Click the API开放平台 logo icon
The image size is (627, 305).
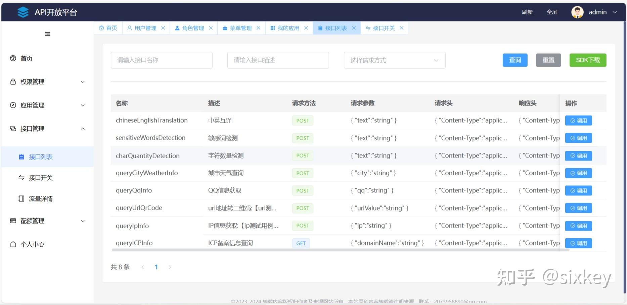[x=22, y=12]
